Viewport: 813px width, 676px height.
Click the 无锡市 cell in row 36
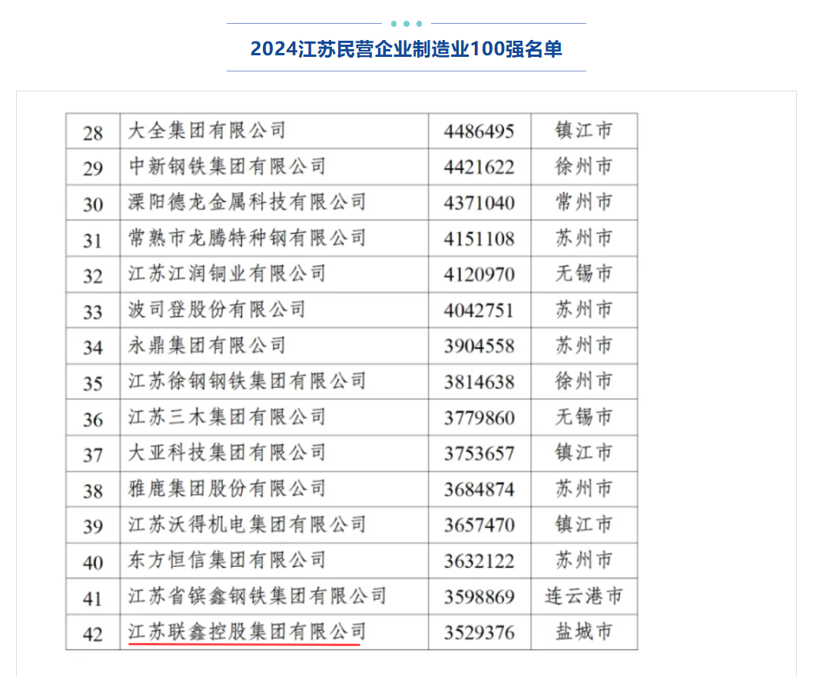point(584,417)
